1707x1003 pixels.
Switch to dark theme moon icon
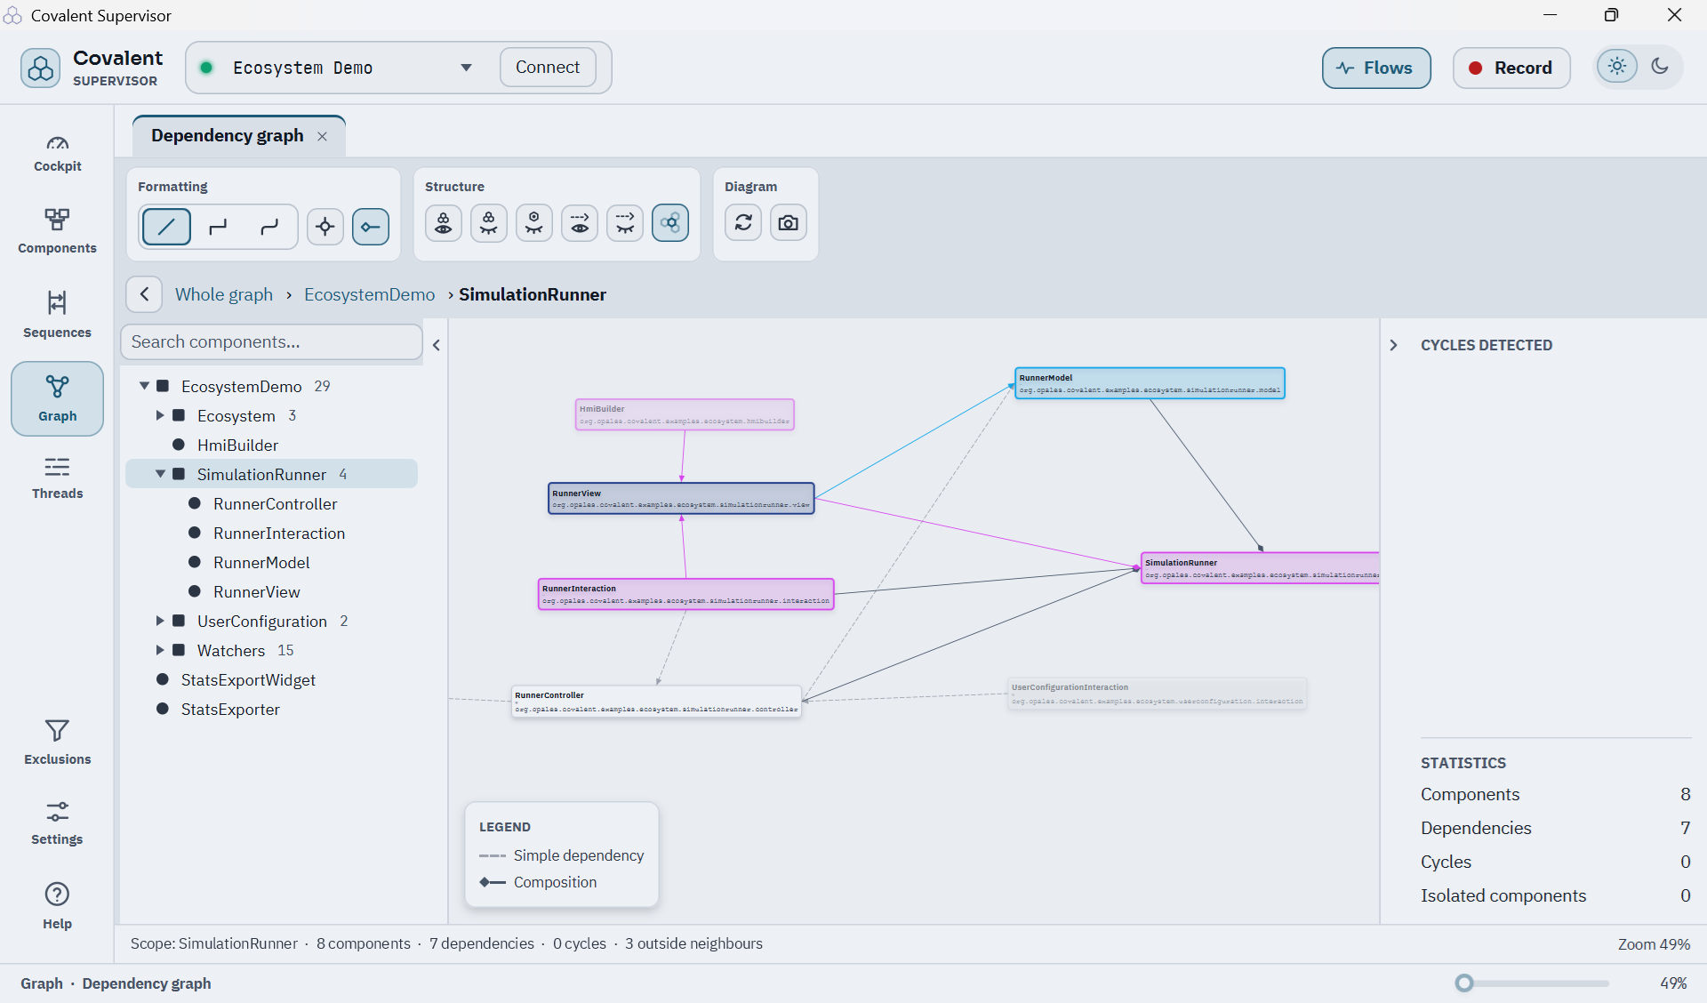[1660, 67]
